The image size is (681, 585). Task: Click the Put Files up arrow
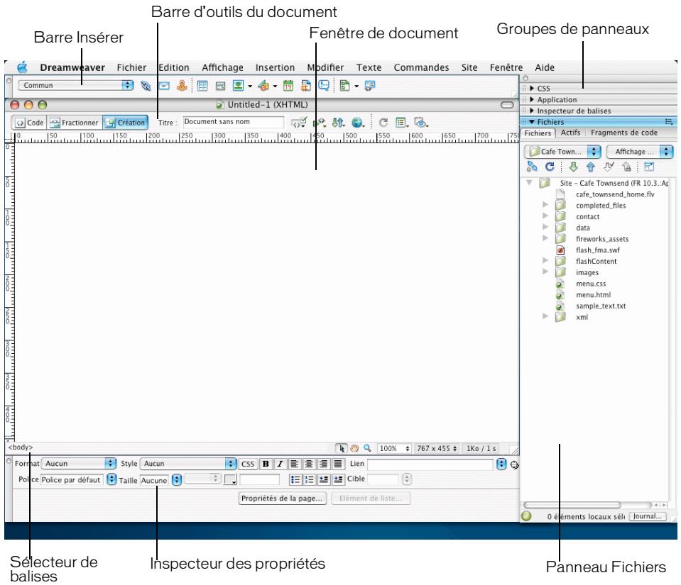pos(591,167)
